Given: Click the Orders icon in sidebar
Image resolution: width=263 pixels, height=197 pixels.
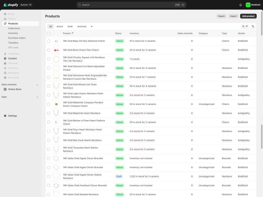Looking at the screenshot, I should pos(5,19).
